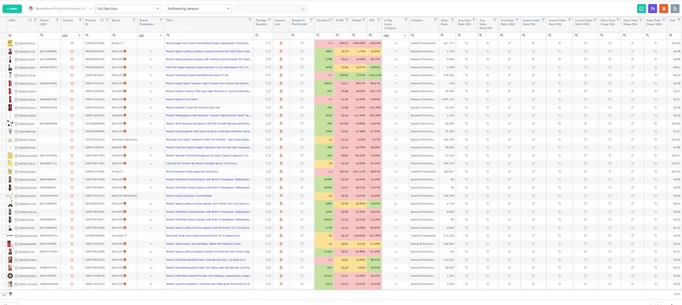Open the Favorite (All) filter dropdown
The width and height of the screenshot is (682, 305).
[x=72, y=36]
